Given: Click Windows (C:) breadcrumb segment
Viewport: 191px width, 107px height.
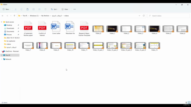Looking at the screenshot, I should coord(34,16).
